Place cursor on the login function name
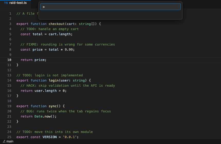 pos(54,80)
